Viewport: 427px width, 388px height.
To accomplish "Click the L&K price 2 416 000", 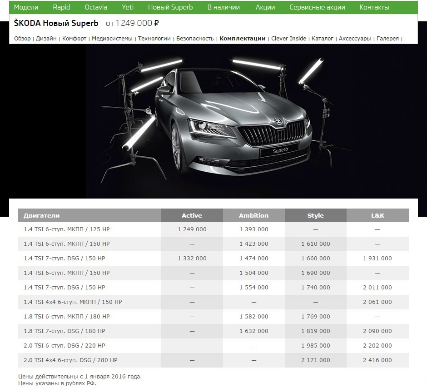I will (x=377, y=360).
